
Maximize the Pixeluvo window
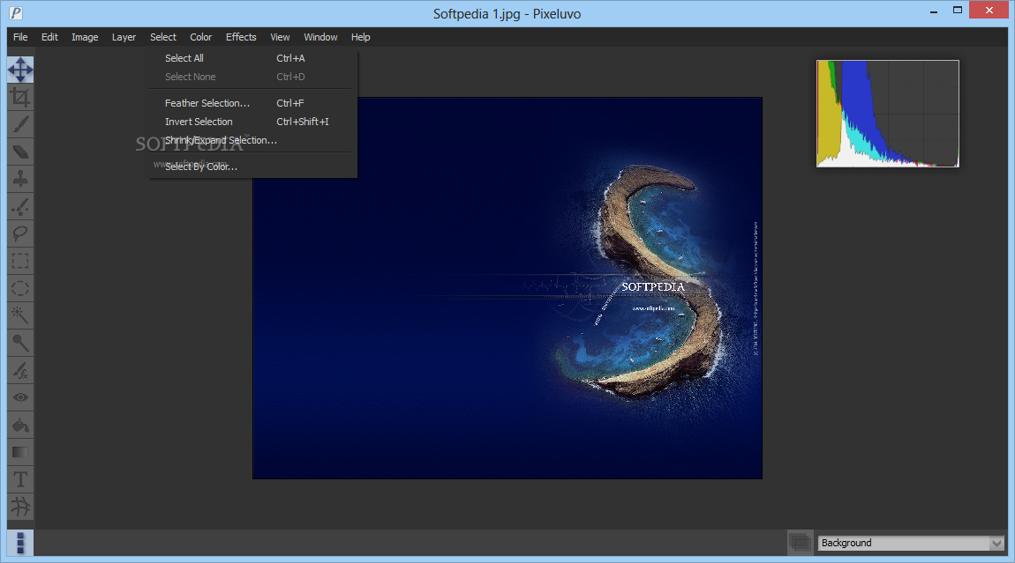pos(958,11)
